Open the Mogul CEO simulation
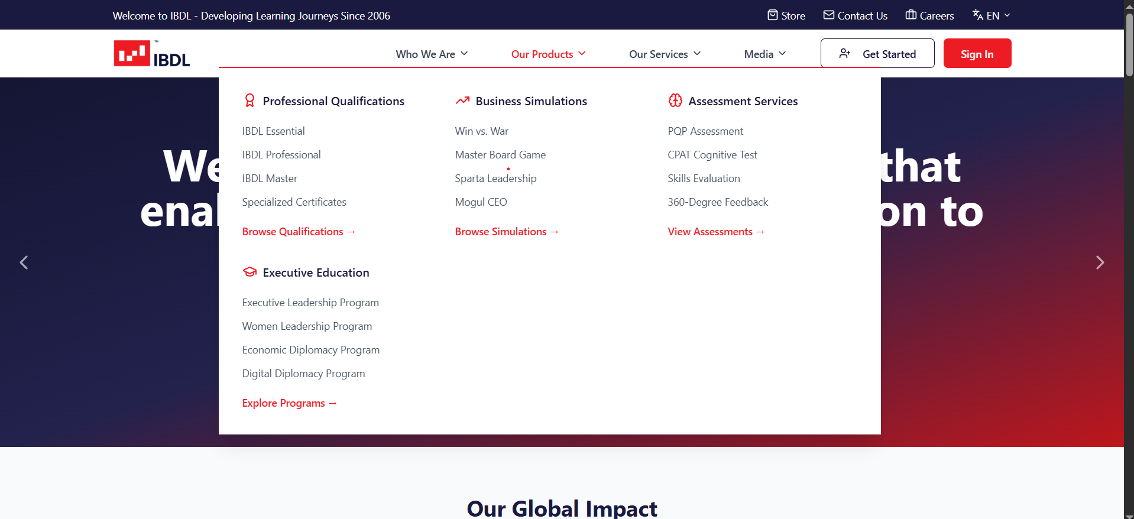The height and width of the screenshot is (519, 1134). [x=481, y=202]
